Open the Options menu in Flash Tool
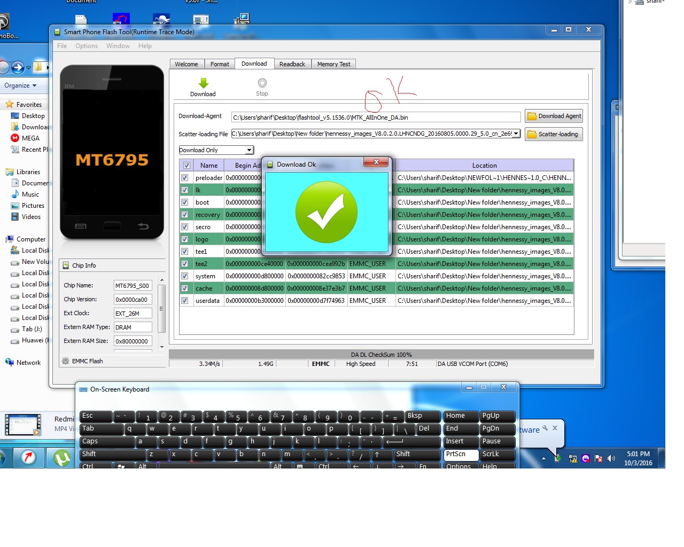 87,46
